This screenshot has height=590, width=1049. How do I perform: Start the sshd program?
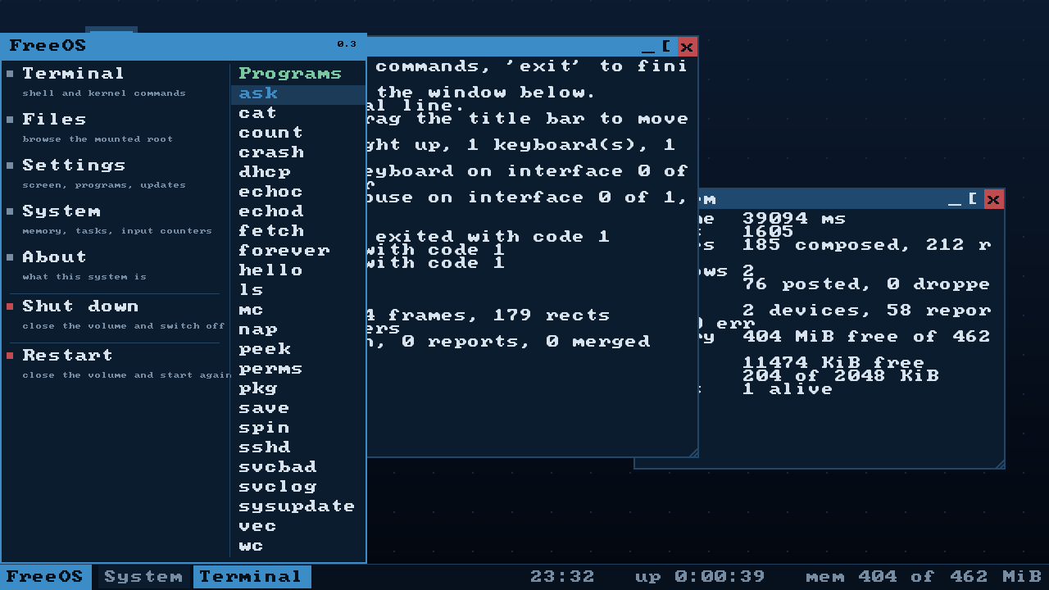(x=298, y=448)
